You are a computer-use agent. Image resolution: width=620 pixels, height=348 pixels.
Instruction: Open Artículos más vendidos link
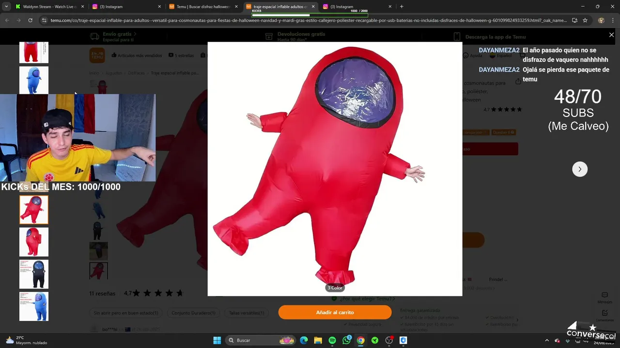click(137, 56)
